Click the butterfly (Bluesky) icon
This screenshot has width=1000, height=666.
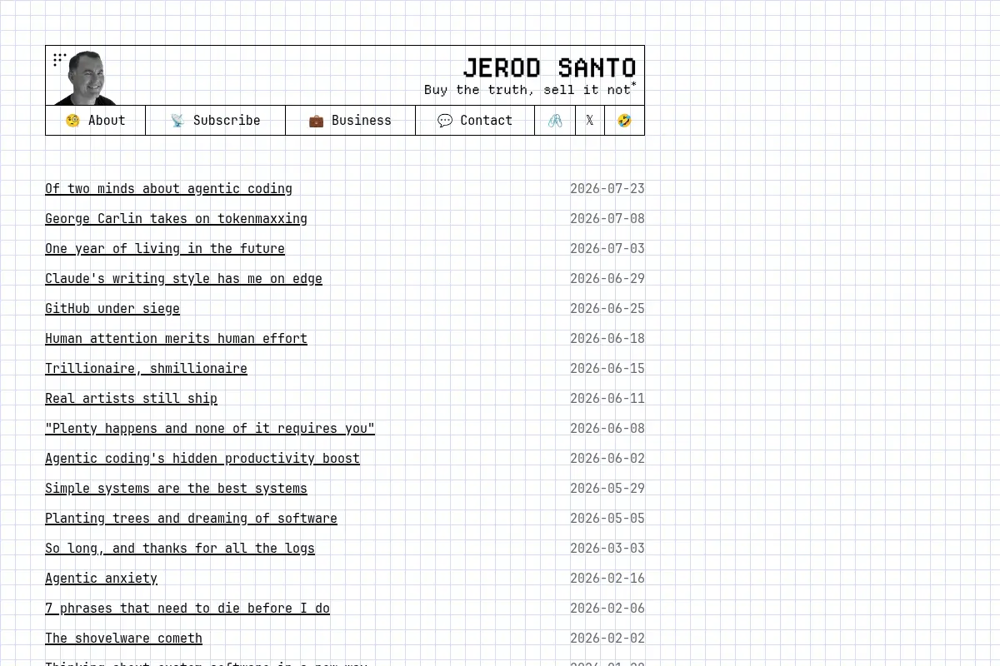coord(555,121)
